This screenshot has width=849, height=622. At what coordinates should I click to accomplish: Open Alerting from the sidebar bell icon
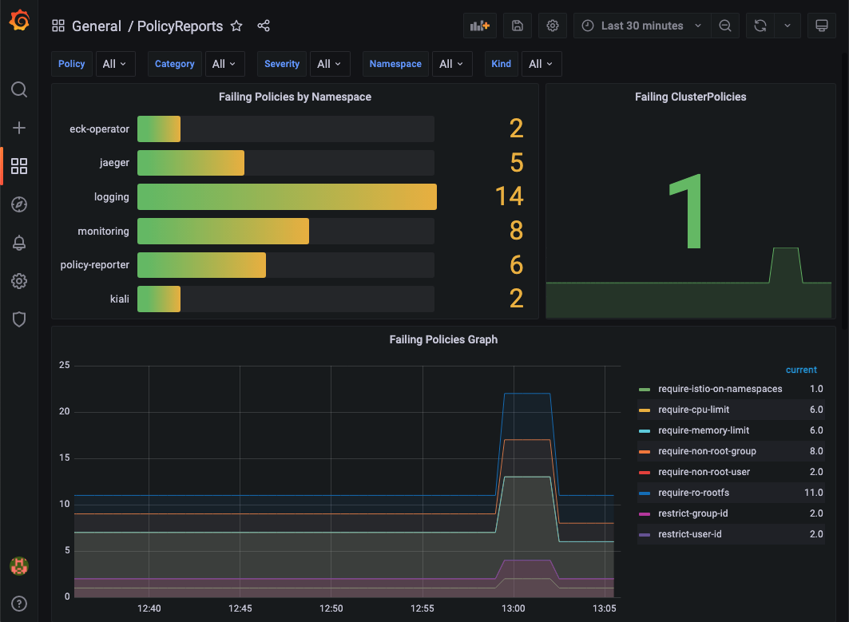point(19,243)
